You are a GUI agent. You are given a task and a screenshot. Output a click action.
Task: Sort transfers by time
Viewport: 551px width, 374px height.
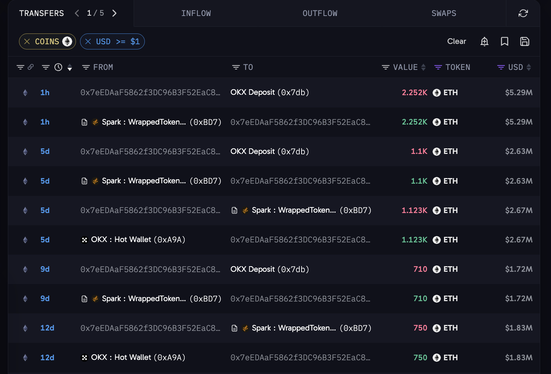(x=70, y=67)
